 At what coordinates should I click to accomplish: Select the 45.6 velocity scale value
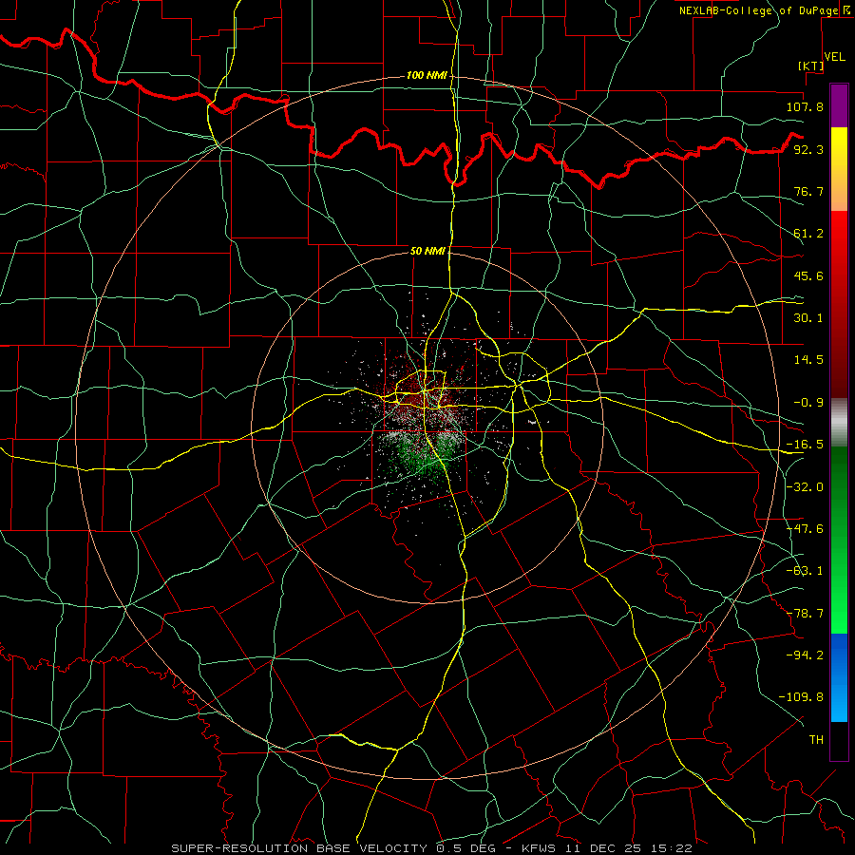tap(808, 275)
